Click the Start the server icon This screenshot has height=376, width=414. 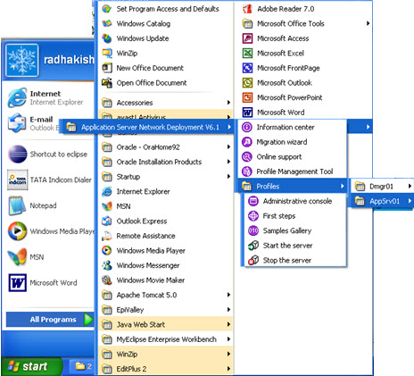pyautogui.click(x=253, y=246)
